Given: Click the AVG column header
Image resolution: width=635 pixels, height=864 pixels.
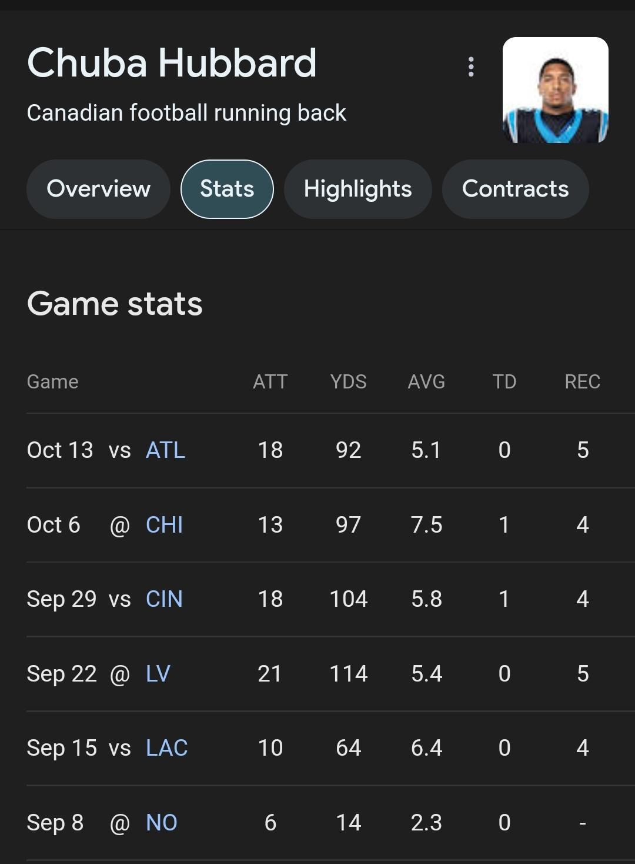Looking at the screenshot, I should (x=426, y=382).
